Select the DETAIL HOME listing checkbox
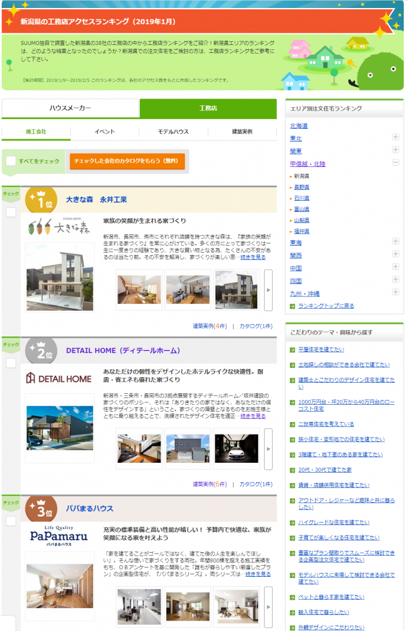Image resolution: width=408 pixels, height=631 pixels. click(x=11, y=364)
